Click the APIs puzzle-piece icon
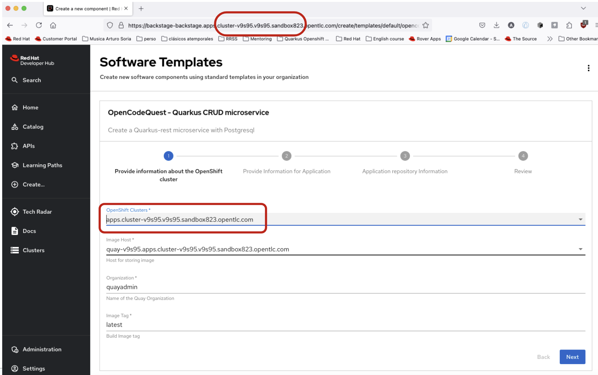Image resolution: width=598 pixels, height=375 pixels. [15, 146]
